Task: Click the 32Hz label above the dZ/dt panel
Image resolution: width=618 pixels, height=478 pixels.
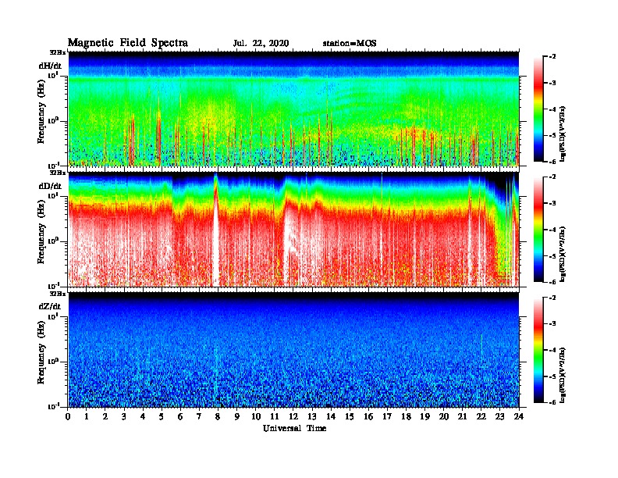Action: pyautogui.click(x=58, y=294)
